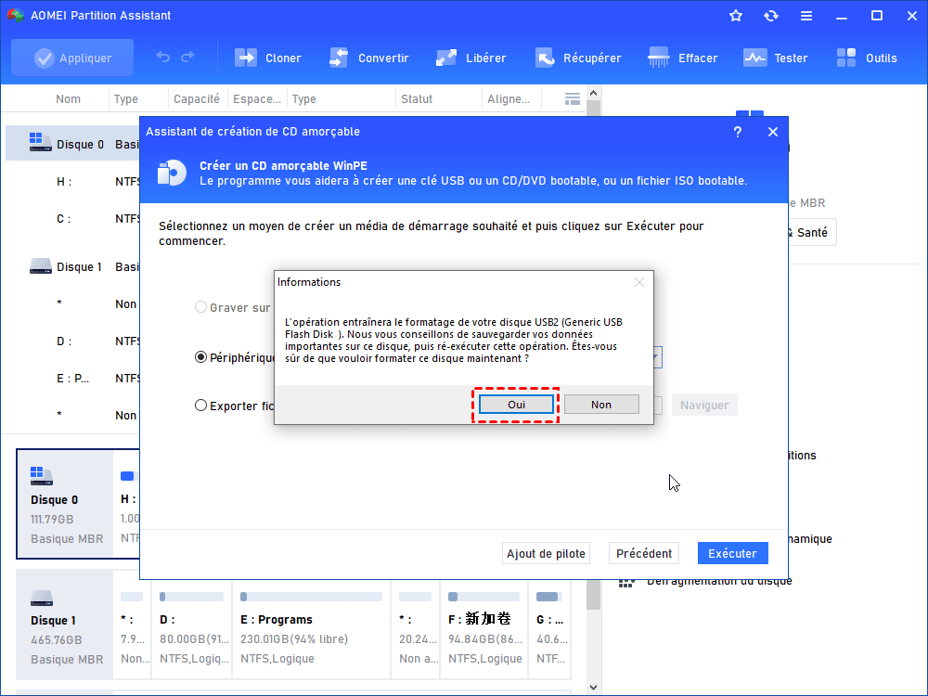
Task: Open the Outils menu
Action: click(x=867, y=58)
